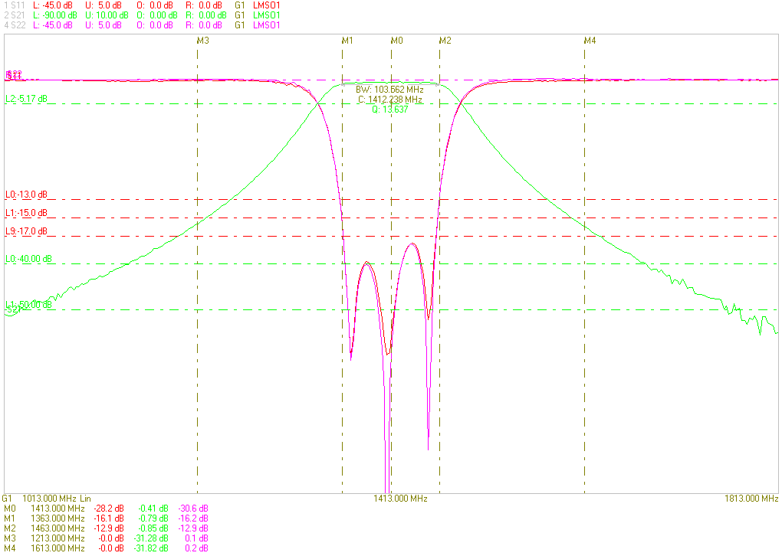Click M0 S22 value '-30.6 dB'
This screenshot has height=556, width=782.
193,509
